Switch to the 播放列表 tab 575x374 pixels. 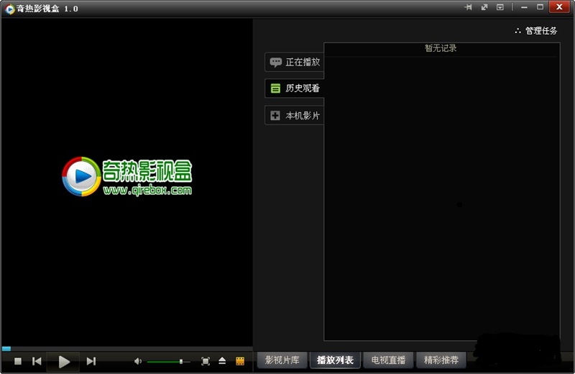point(335,360)
